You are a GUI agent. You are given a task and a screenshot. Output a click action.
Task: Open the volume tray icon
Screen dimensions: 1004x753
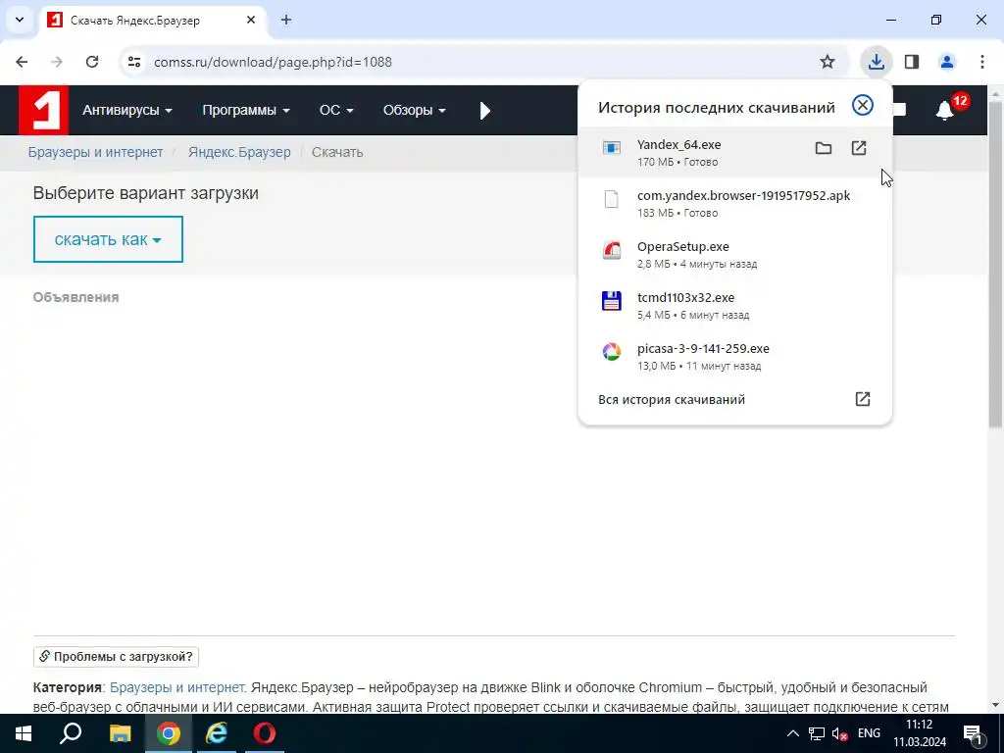pyautogui.click(x=839, y=733)
